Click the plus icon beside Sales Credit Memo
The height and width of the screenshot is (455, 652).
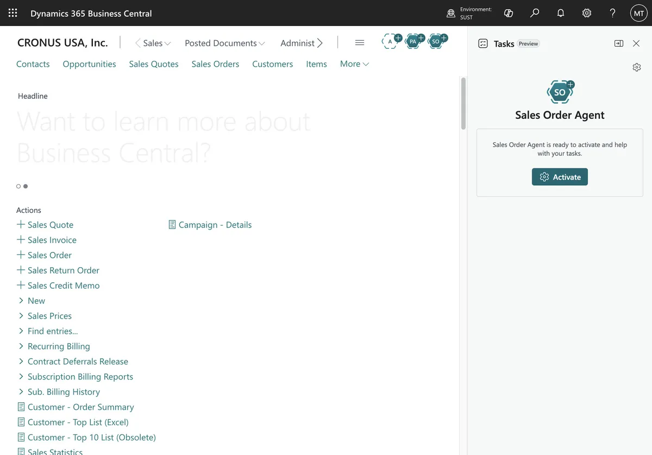coord(21,285)
